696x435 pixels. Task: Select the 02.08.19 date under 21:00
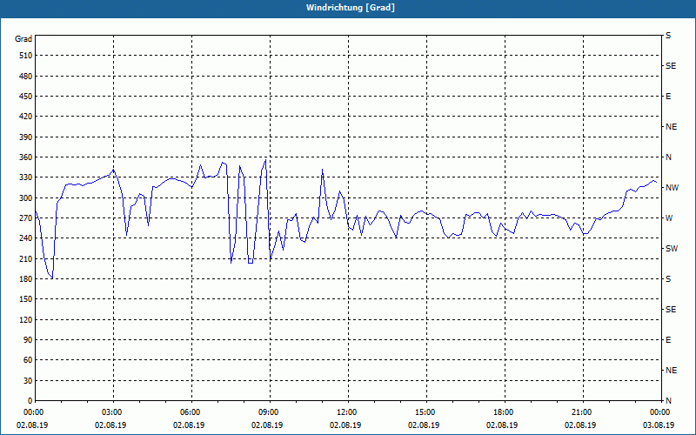point(580,425)
